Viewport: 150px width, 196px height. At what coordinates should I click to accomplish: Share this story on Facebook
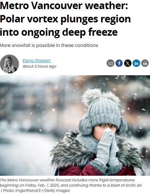coord(119,63)
